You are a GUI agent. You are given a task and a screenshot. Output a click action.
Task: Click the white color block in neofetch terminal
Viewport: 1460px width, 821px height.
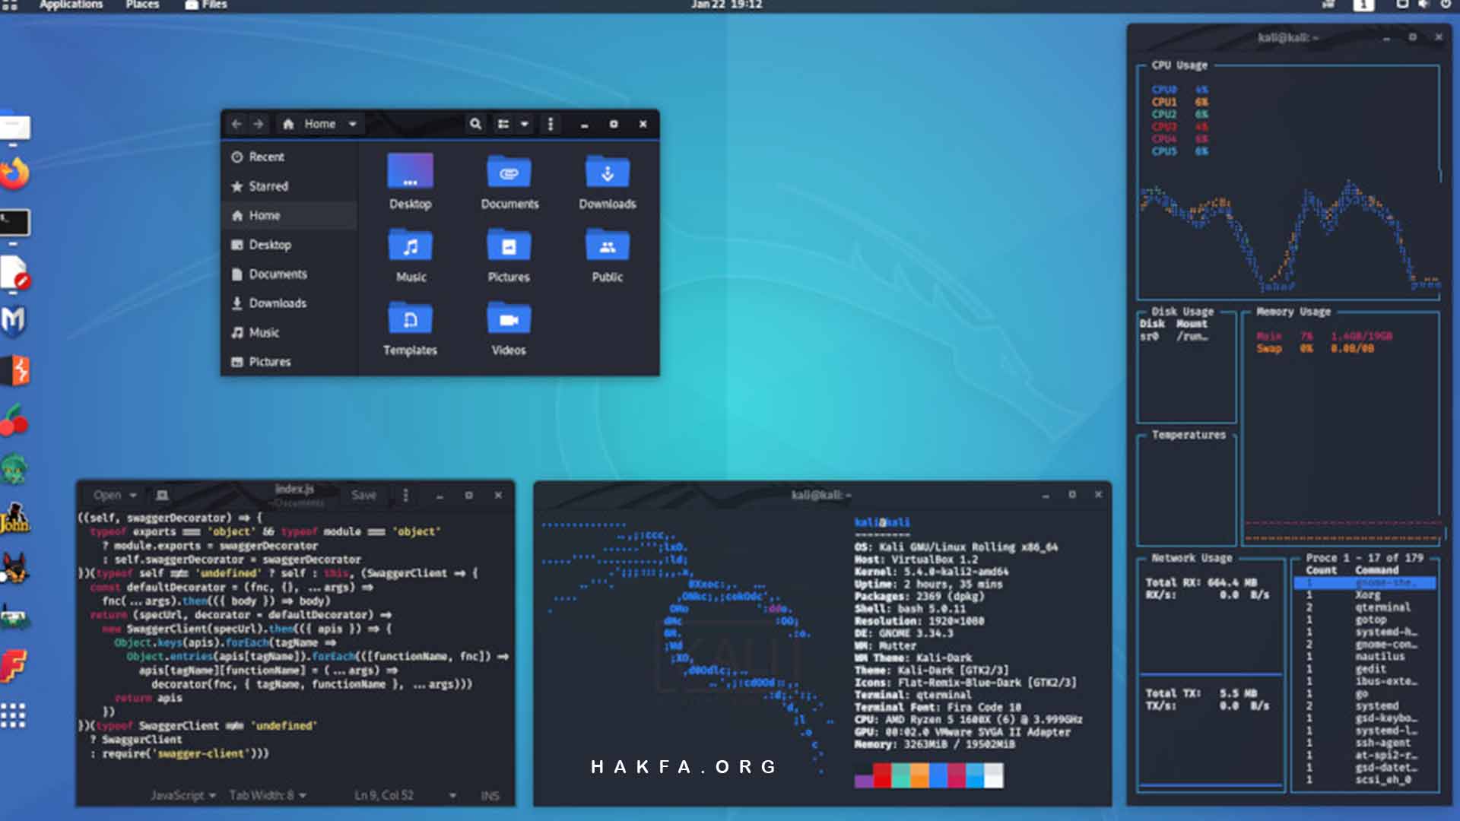(x=994, y=775)
